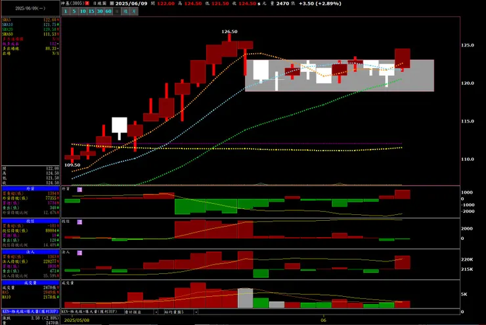Click the stock name (3005) in header

tap(72, 3)
